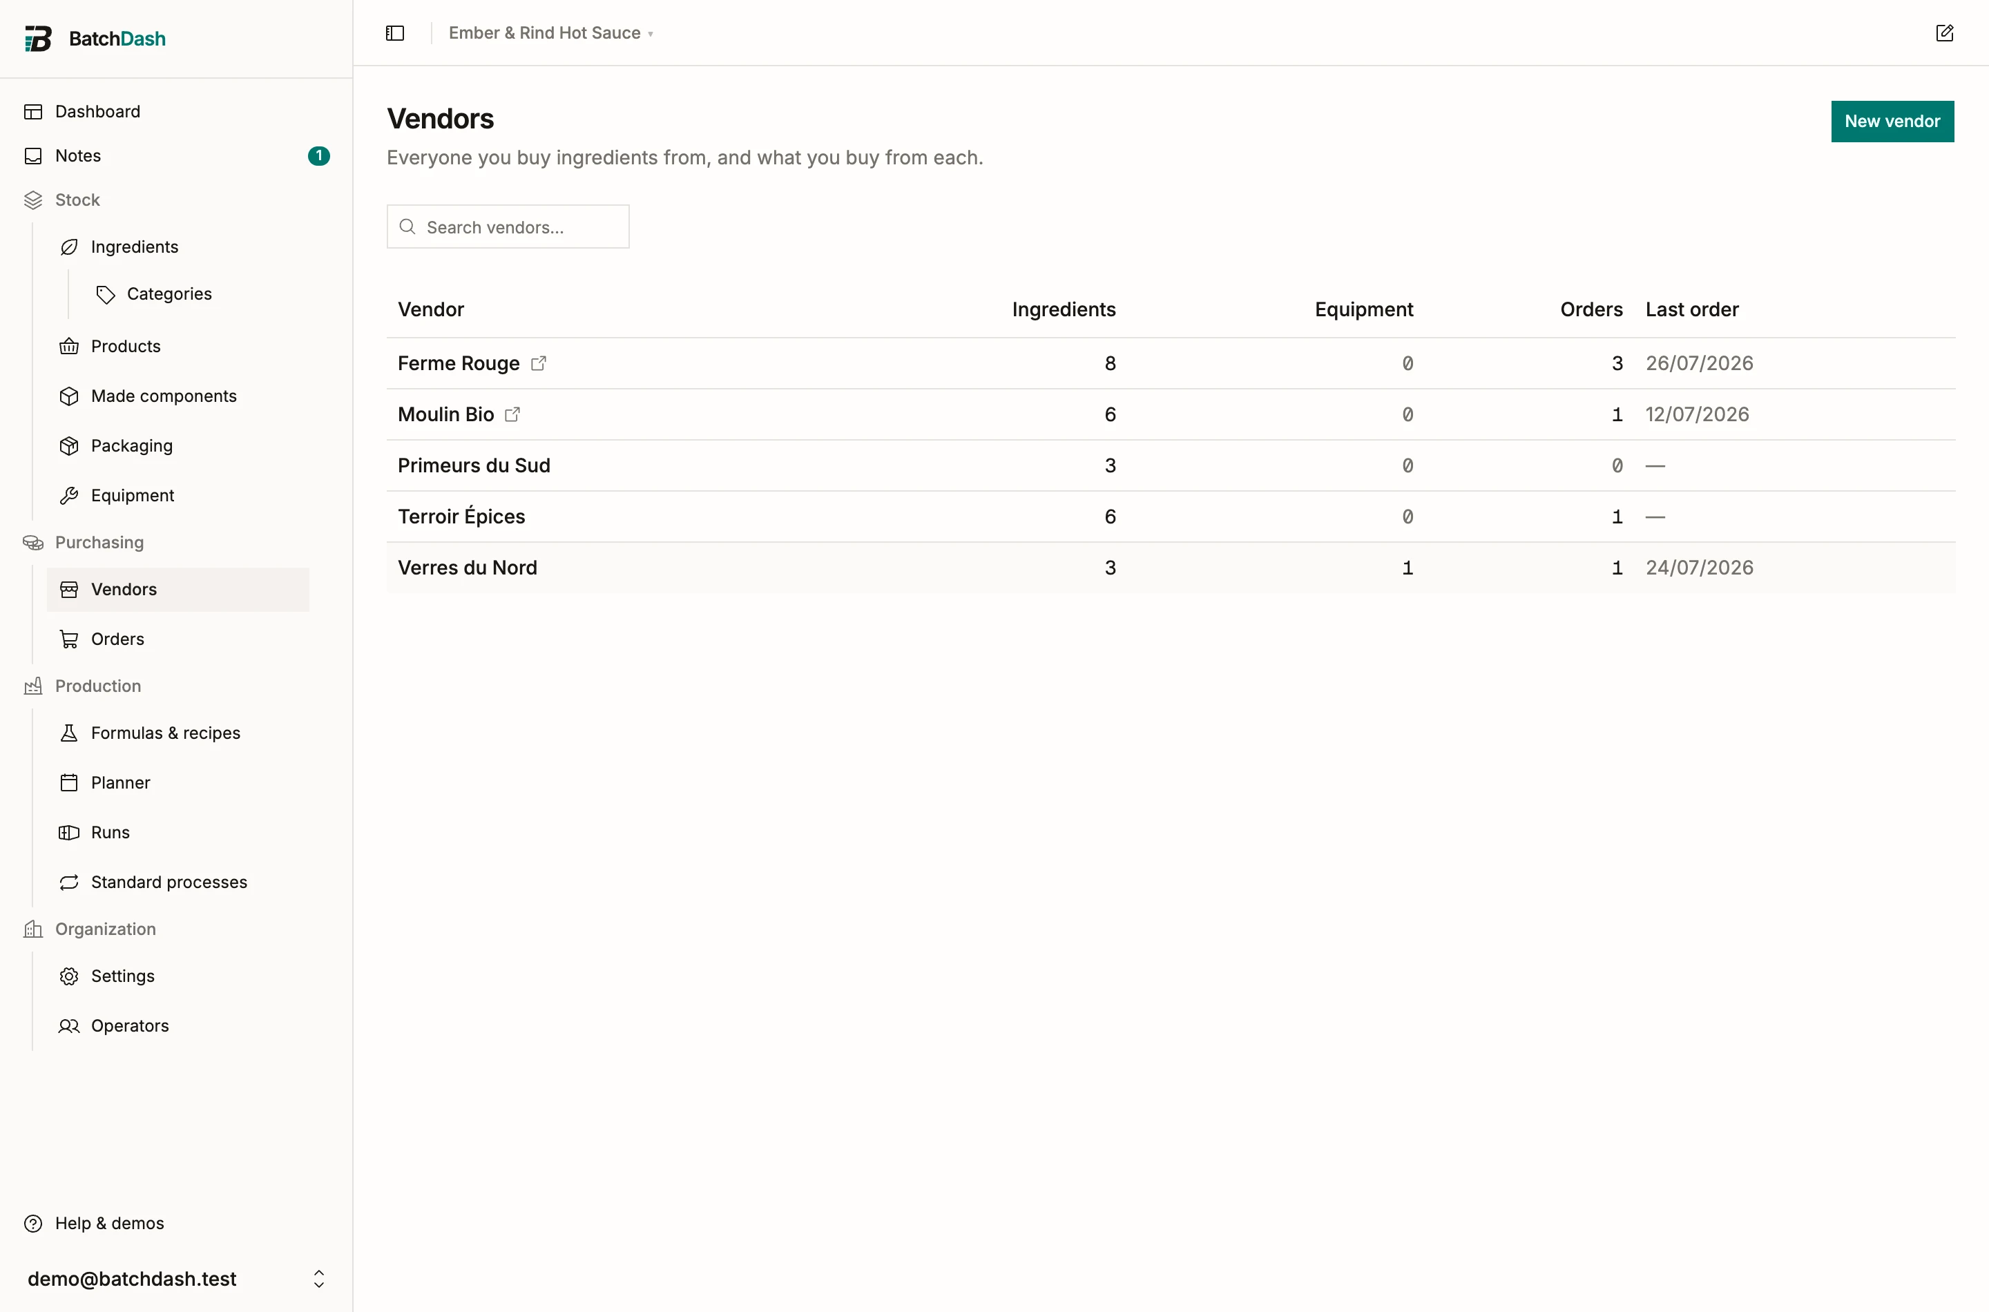This screenshot has height=1312, width=1989.
Task: Click the Planner calendar icon
Action: (x=70, y=783)
